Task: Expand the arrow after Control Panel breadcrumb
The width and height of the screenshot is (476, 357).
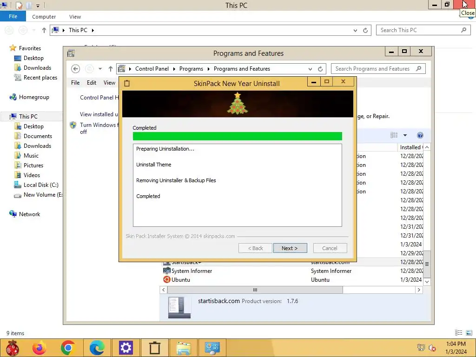Action: pyautogui.click(x=174, y=69)
